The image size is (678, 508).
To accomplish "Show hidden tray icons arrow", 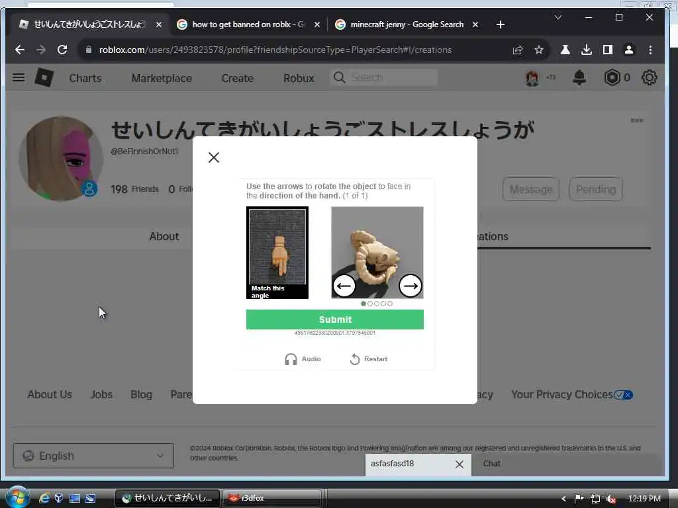I will pos(563,499).
